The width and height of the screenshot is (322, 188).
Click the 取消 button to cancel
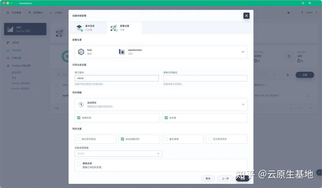point(208,178)
